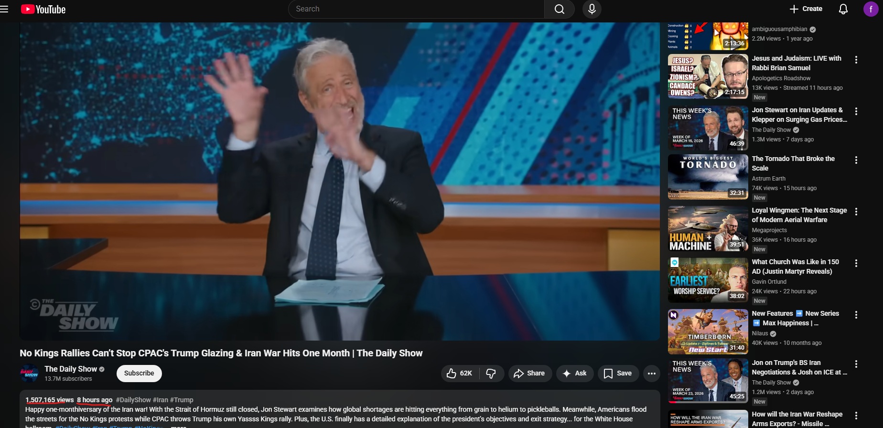Image resolution: width=883 pixels, height=428 pixels.
Task: Open The Daily Show channel avatar
Action: (29, 373)
